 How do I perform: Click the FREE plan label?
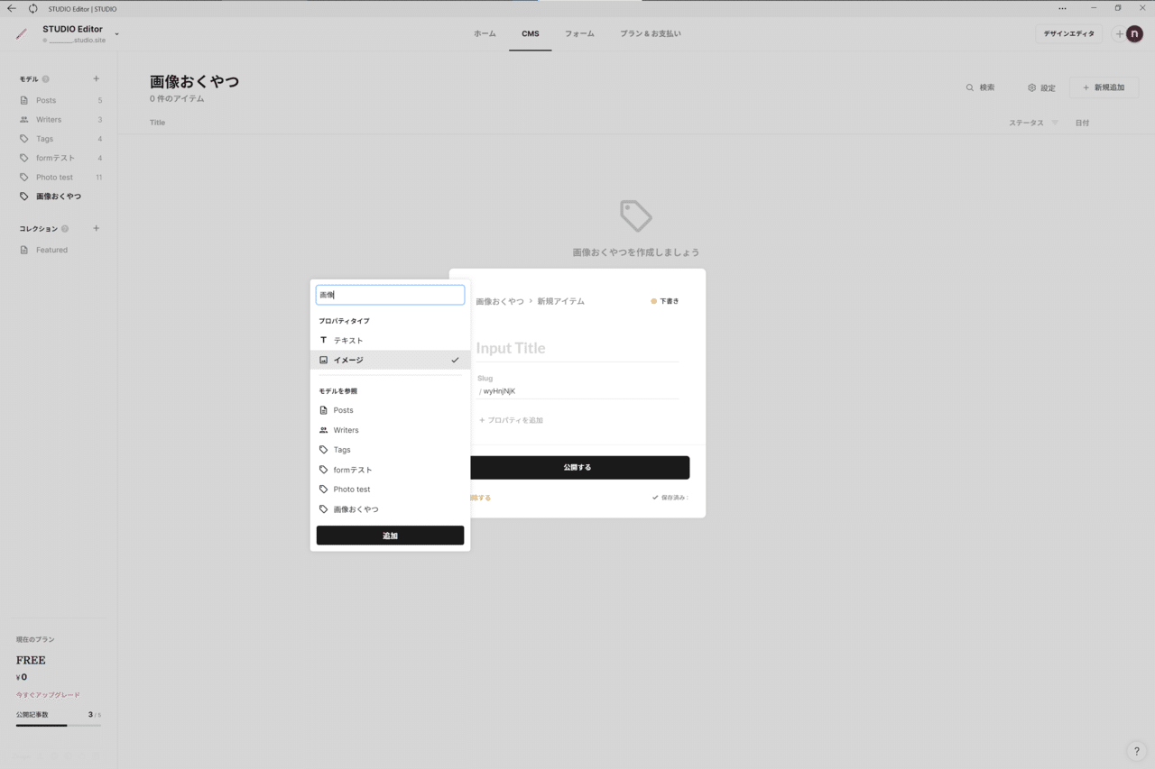pyautogui.click(x=31, y=660)
